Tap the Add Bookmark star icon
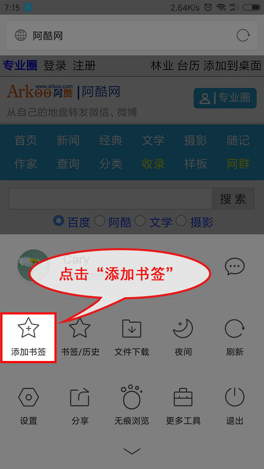Viewport: 264px width, 469px height. click(x=28, y=328)
